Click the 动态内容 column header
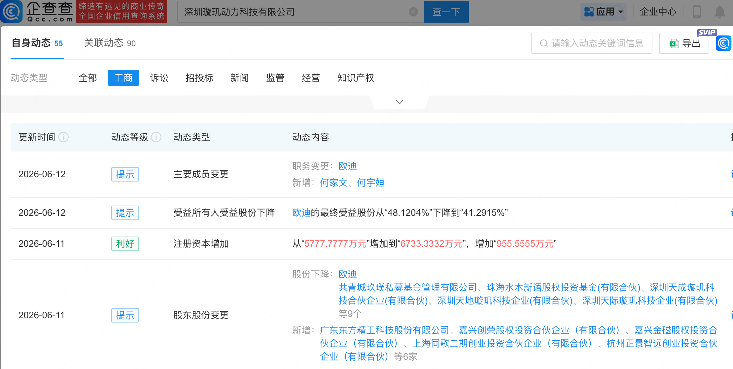 [x=311, y=137]
